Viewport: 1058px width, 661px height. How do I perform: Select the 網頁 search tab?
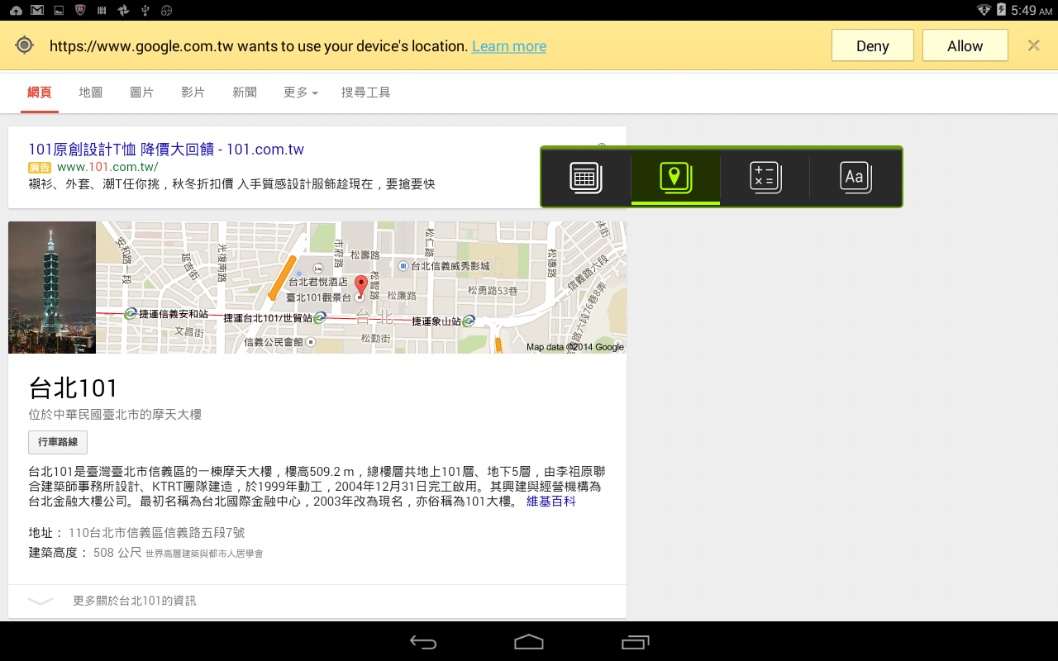40,93
